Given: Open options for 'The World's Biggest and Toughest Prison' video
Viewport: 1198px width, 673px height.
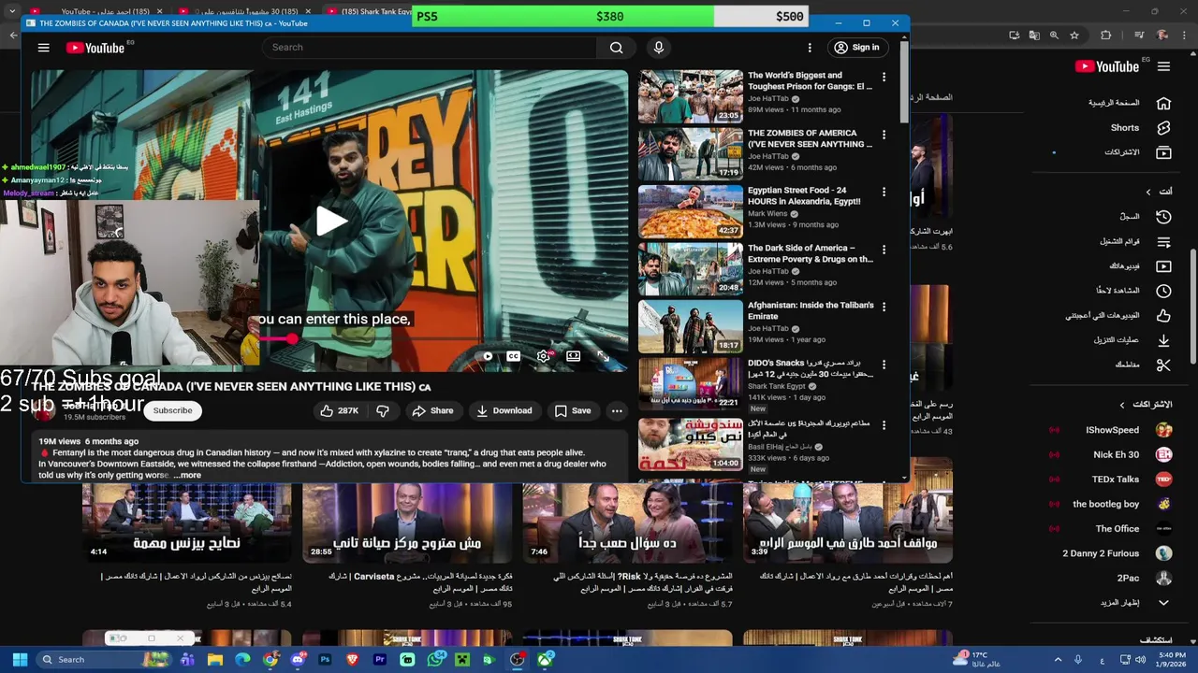Looking at the screenshot, I should (884, 77).
